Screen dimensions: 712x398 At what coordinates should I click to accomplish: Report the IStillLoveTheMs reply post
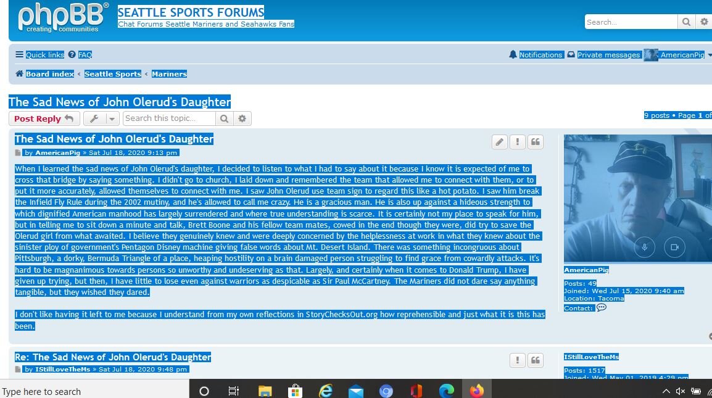[x=517, y=360]
